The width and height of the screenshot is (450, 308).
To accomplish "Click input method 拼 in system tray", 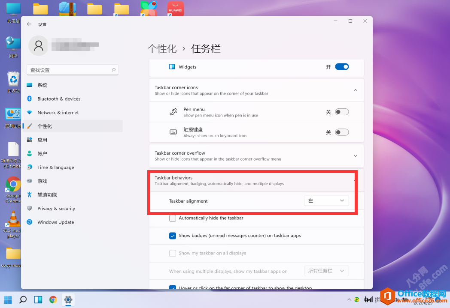I will 377,300.
